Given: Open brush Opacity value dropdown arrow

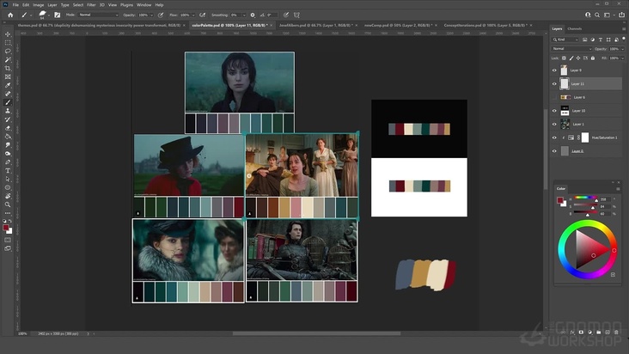Looking at the screenshot, I should (151, 15).
